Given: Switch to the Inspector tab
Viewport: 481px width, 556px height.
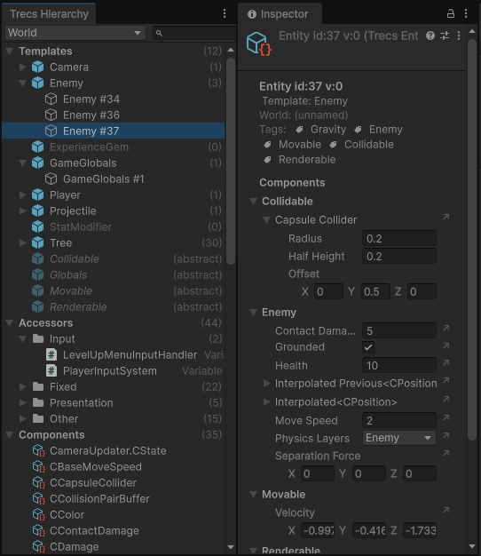Looking at the screenshot, I should (280, 14).
